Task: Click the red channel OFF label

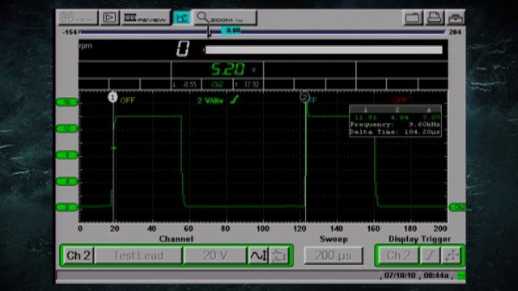Action: coord(399,99)
